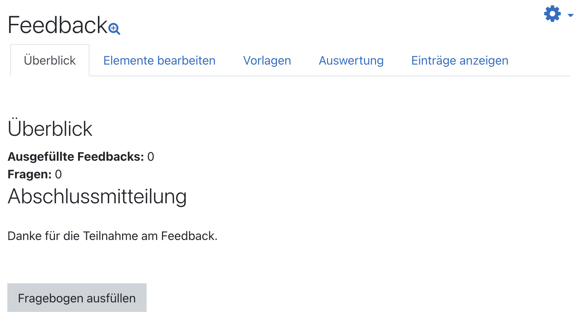Click Feedback at the end of thank-you sentence
582x320 pixels.
(x=188, y=236)
